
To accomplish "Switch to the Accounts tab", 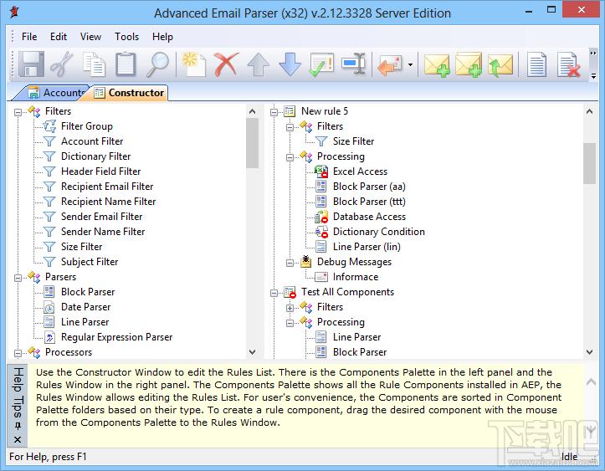I will [x=57, y=93].
